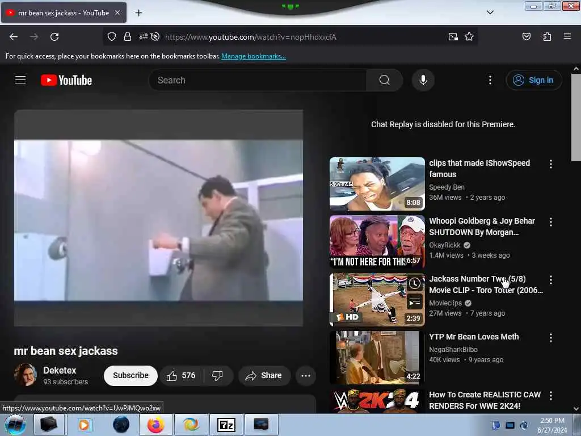Click the address bar URL
The image size is (581, 436).
click(x=250, y=37)
